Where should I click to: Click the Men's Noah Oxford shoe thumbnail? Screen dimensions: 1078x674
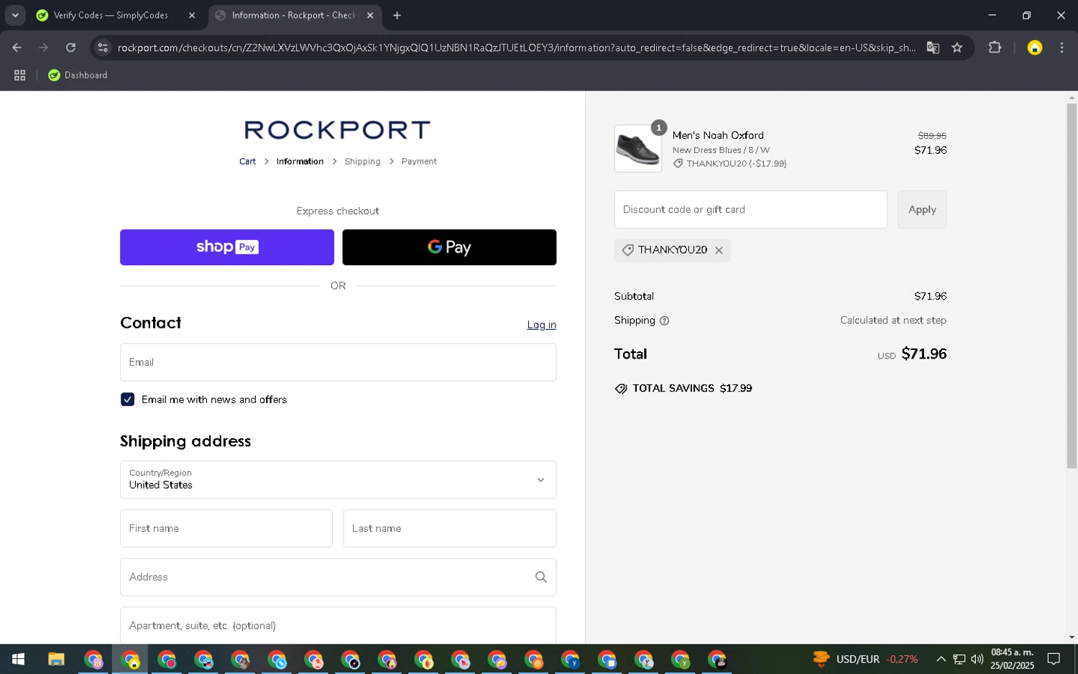click(637, 149)
